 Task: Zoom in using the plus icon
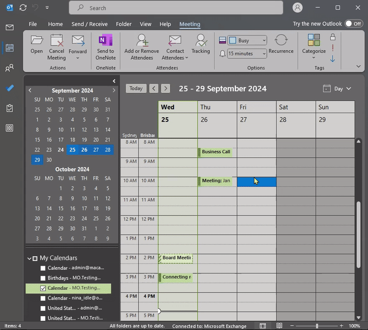(341, 326)
